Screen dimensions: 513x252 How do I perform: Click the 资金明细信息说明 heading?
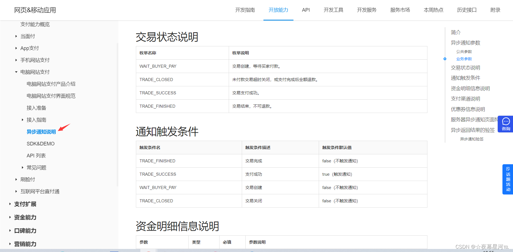coord(177,226)
